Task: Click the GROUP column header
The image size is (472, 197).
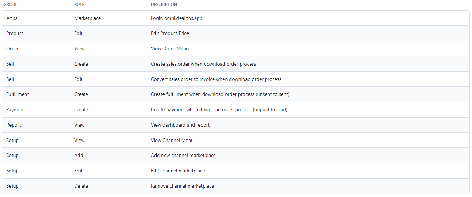Action: pyautogui.click(x=10, y=5)
